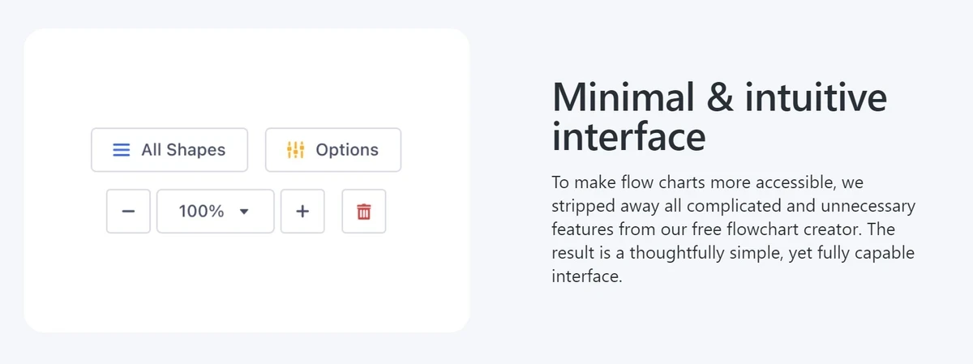Zoom out with the minus icon button

[x=128, y=212]
